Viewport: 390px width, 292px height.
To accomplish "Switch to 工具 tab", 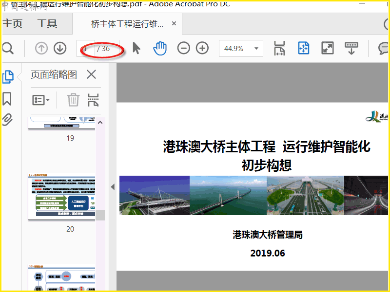I will (x=47, y=23).
